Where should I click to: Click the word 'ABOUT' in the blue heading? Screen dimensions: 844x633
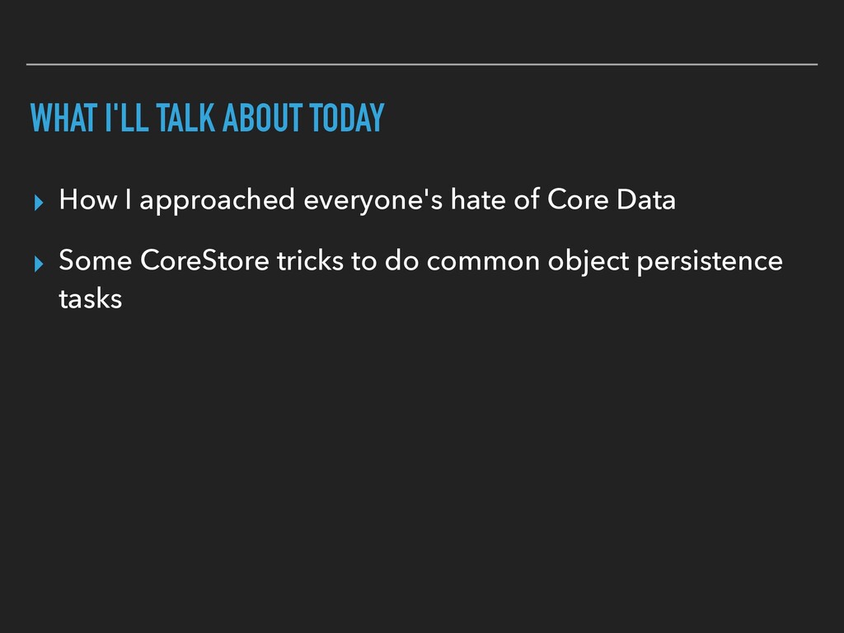click(262, 117)
